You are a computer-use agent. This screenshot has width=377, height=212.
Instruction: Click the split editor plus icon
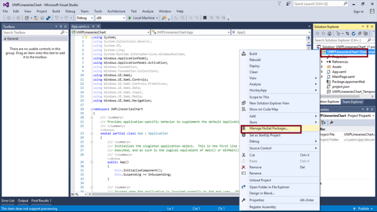(309, 38)
